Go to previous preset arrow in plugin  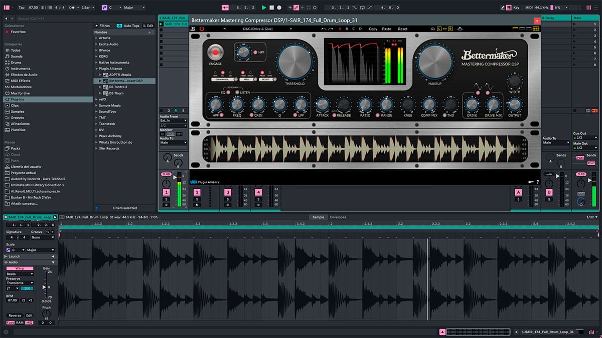tap(224, 29)
